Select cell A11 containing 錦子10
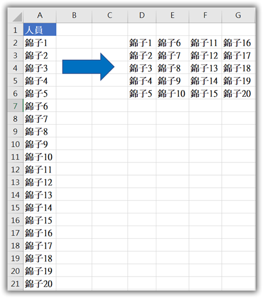263x298 pixels. click(x=40, y=157)
